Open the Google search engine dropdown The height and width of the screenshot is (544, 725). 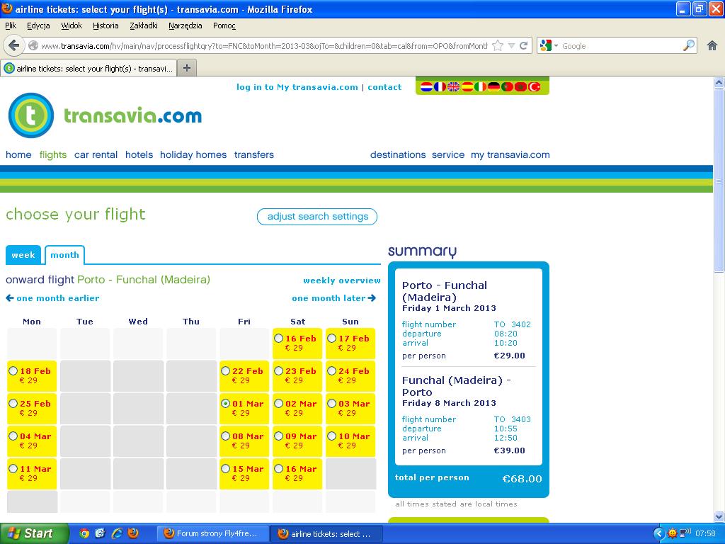549,46
